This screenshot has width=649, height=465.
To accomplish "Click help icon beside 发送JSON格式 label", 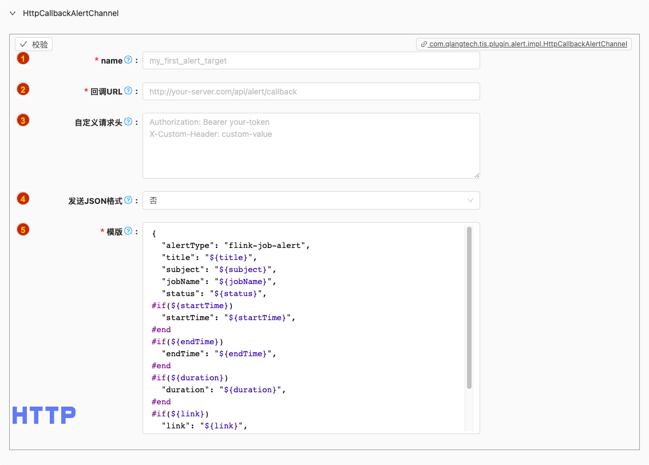I will (x=128, y=200).
